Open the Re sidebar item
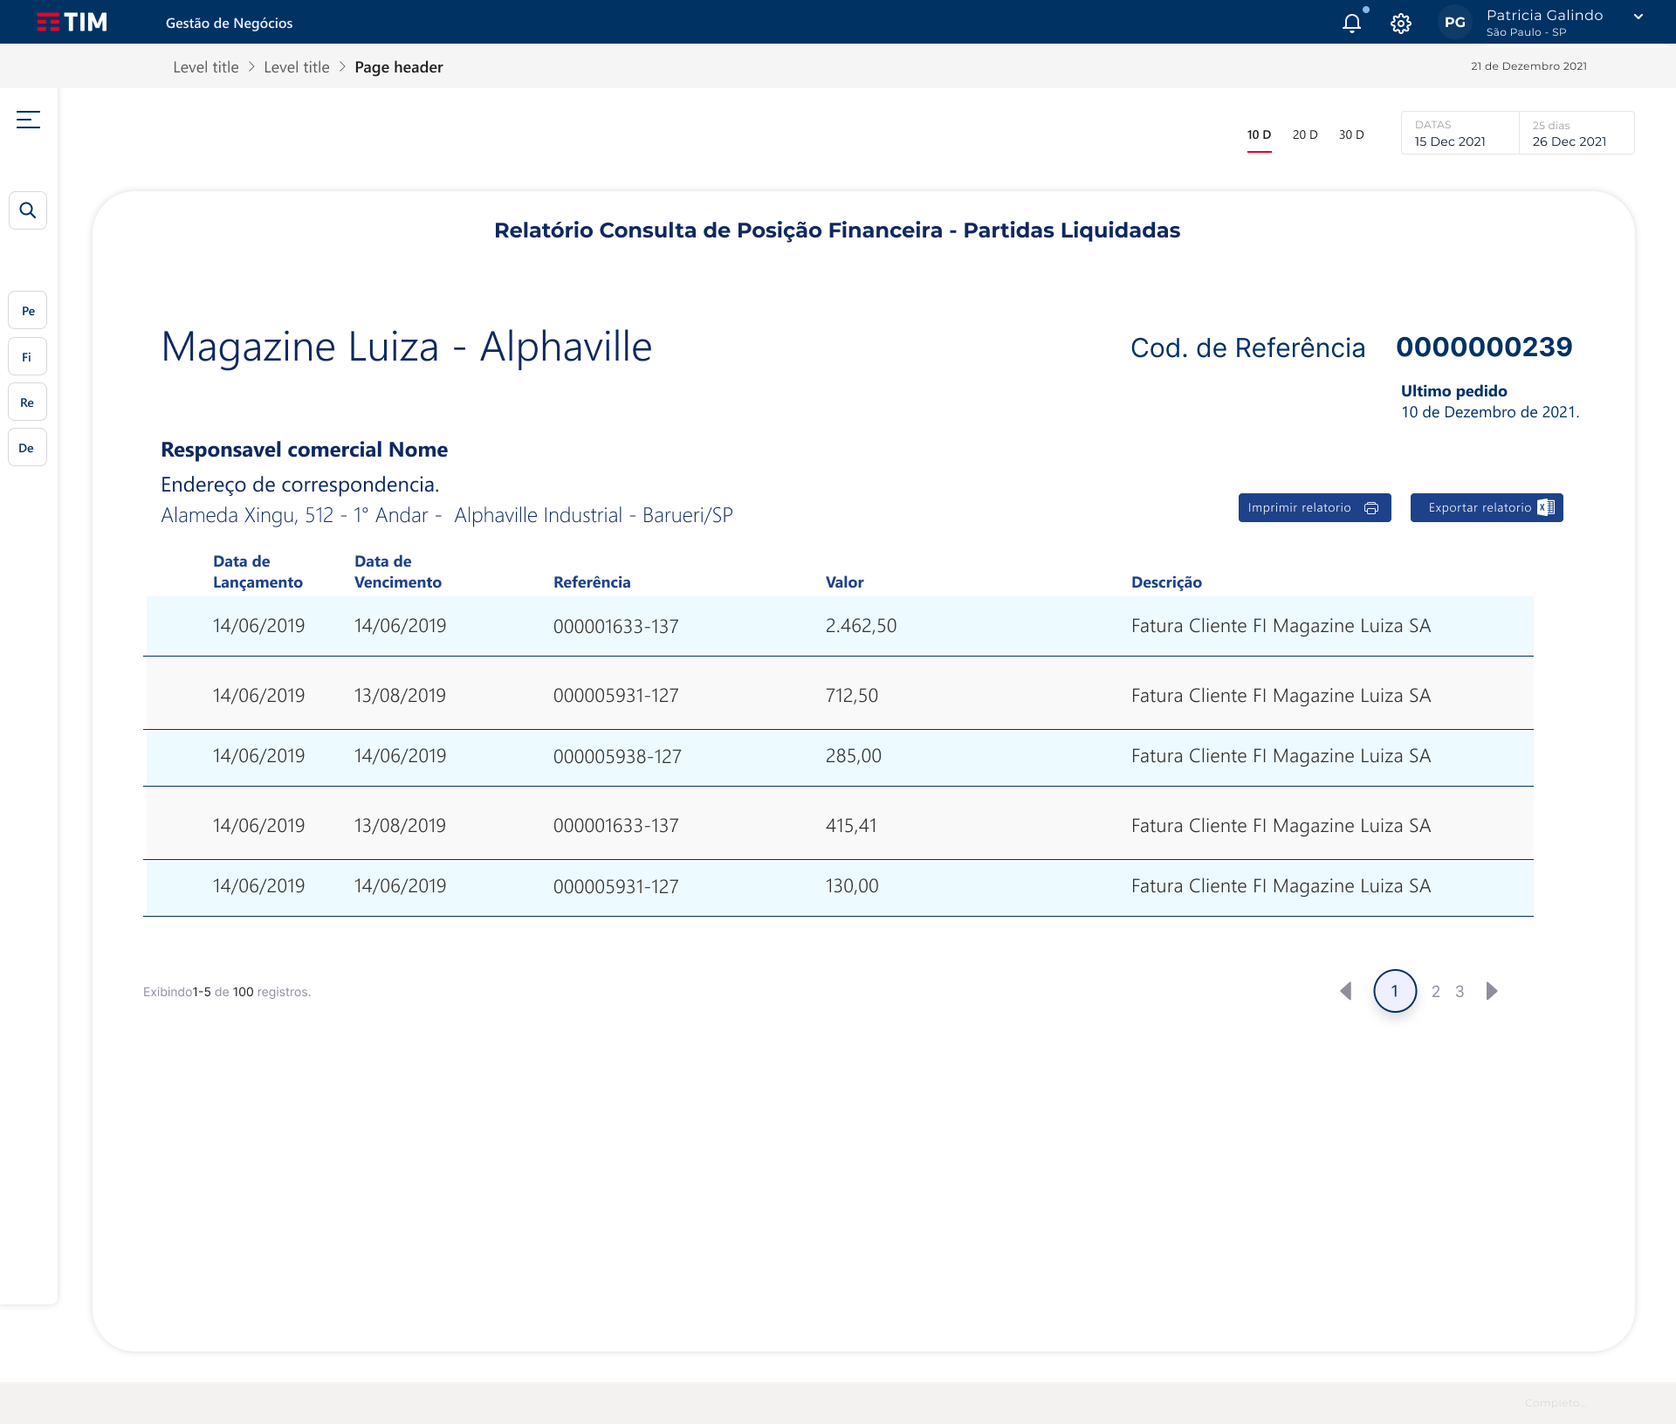This screenshot has height=1424, width=1676. click(x=28, y=402)
